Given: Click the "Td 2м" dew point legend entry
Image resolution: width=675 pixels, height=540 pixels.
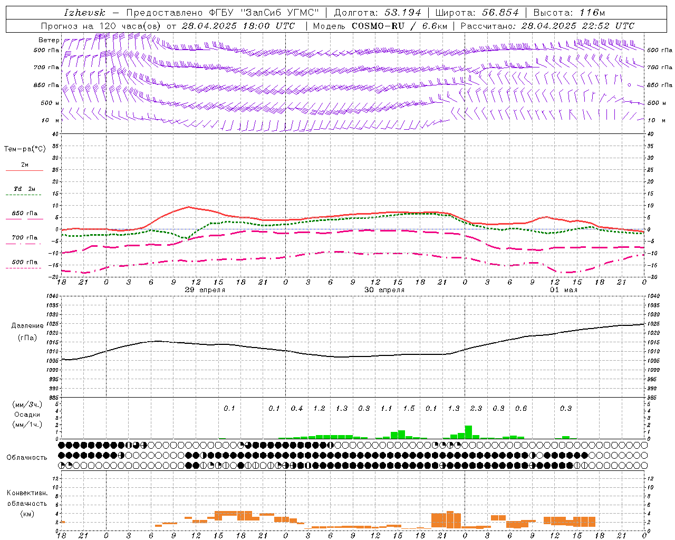Looking at the screenshot, I should tap(25, 189).
